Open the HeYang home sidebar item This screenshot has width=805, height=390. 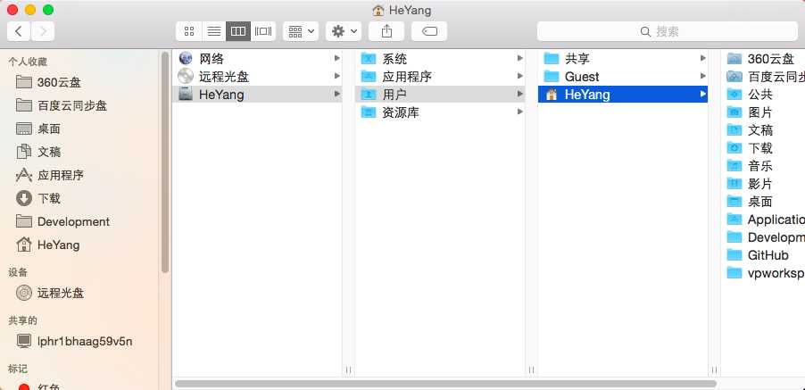click(x=47, y=245)
